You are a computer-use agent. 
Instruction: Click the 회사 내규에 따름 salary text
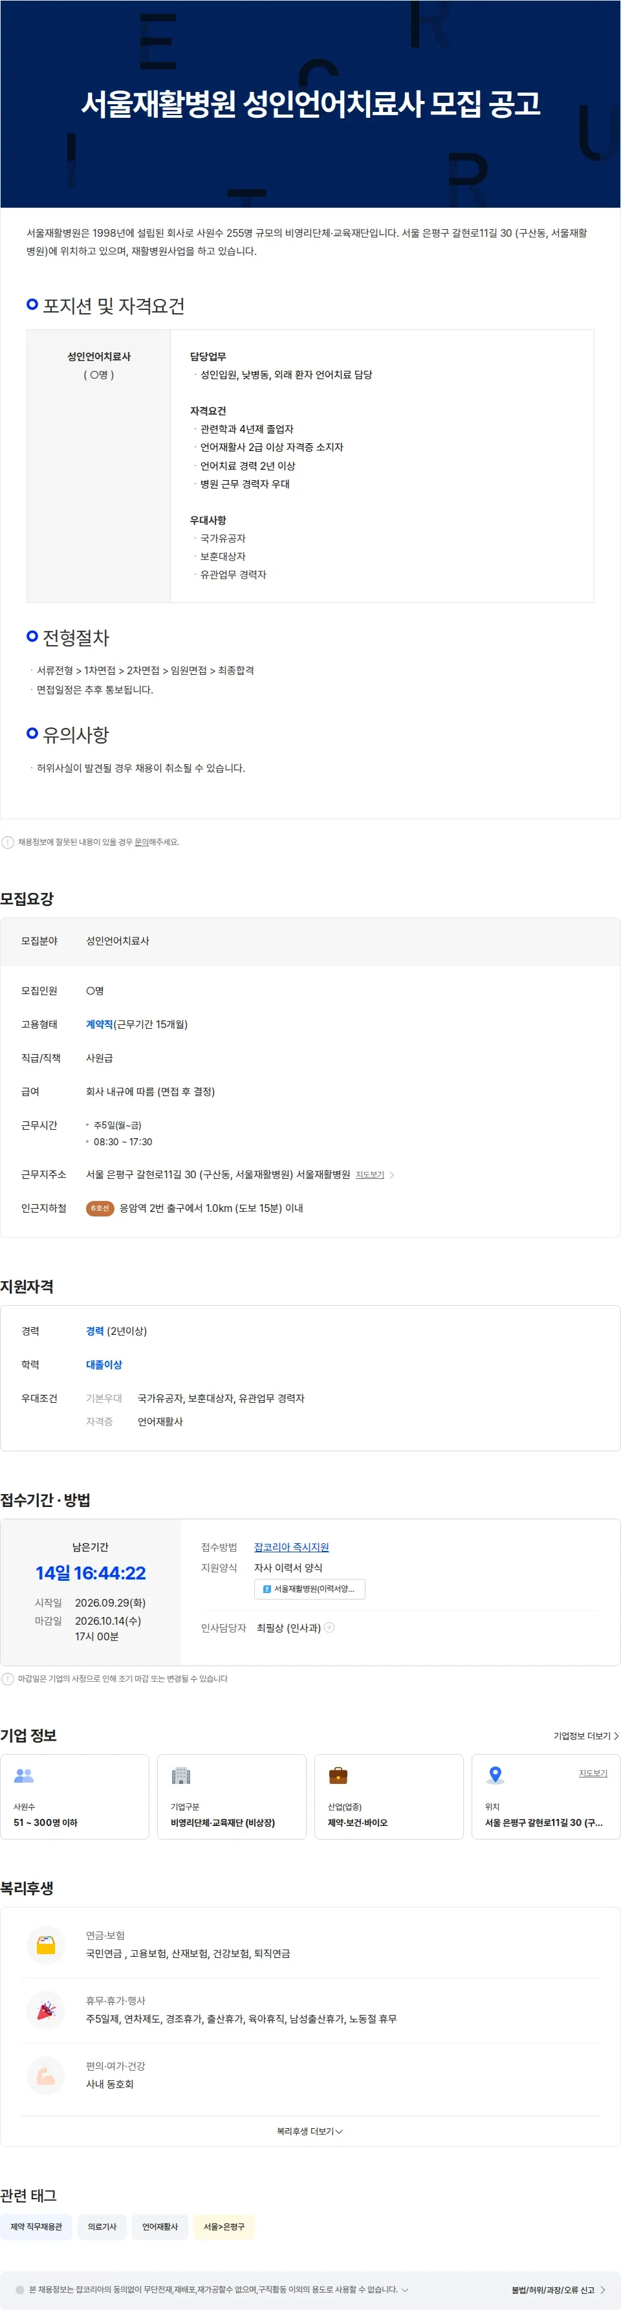[151, 1092]
